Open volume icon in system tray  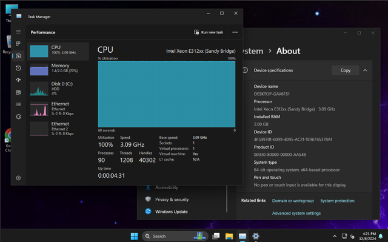352,237
